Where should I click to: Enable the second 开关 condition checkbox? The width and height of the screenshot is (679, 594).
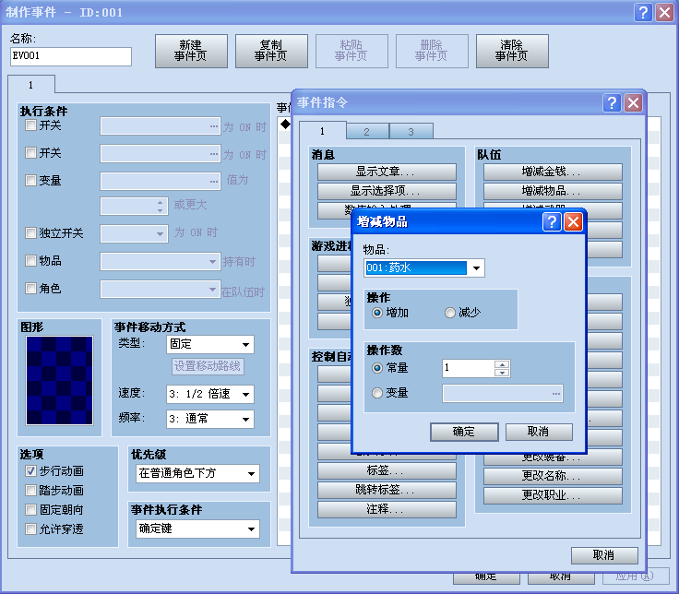coord(30,153)
